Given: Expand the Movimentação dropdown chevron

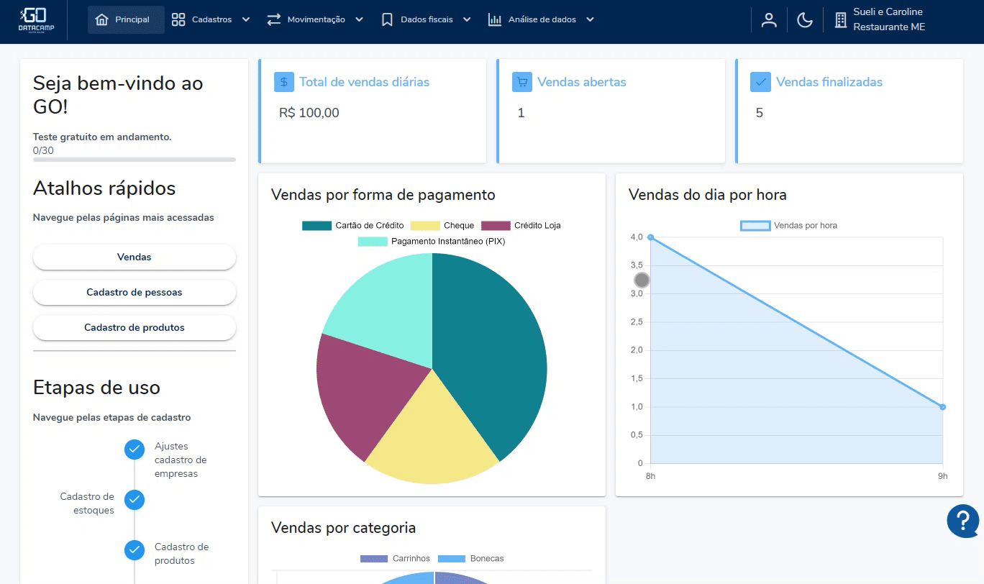Looking at the screenshot, I should pyautogui.click(x=359, y=19).
